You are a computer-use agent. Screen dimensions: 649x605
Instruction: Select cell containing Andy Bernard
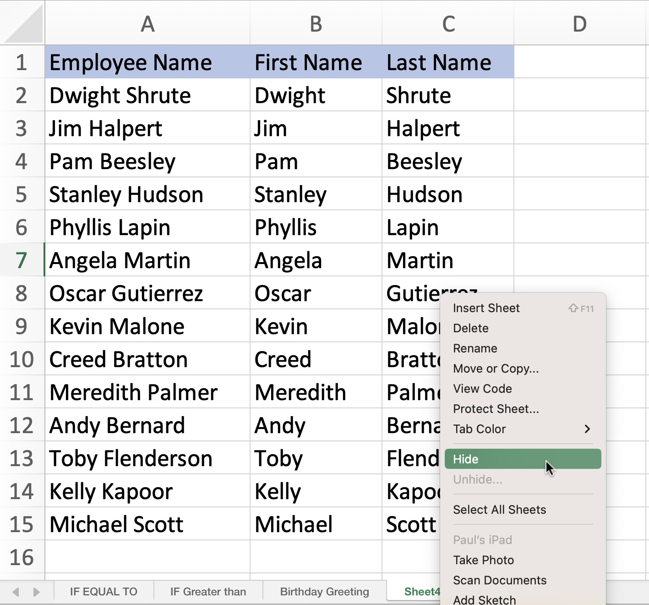point(147,425)
